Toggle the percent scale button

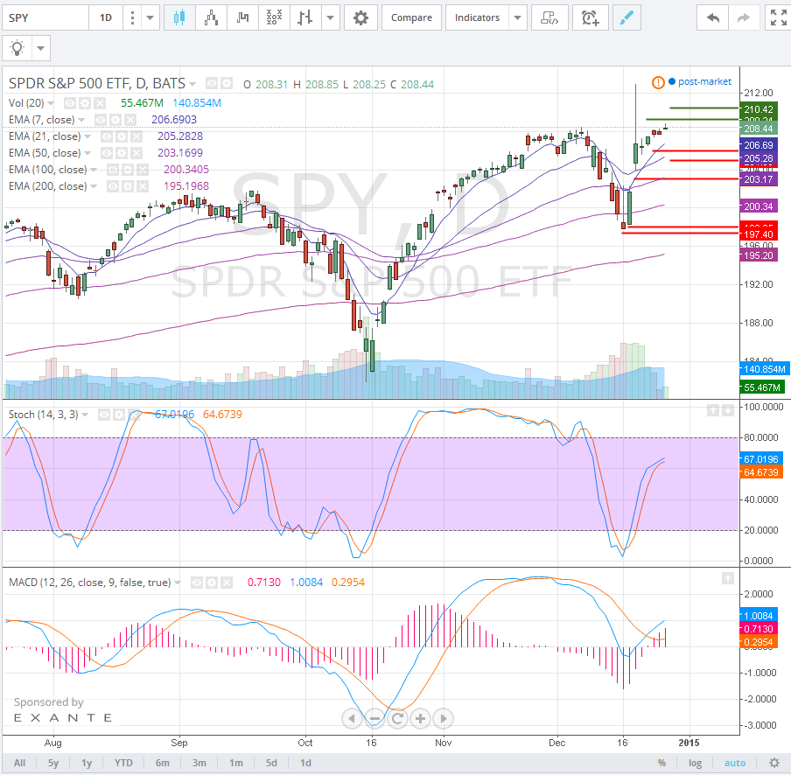coord(661,763)
